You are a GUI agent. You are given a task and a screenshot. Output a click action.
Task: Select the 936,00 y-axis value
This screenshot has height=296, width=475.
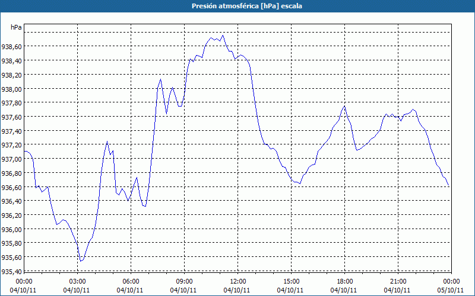(11, 229)
